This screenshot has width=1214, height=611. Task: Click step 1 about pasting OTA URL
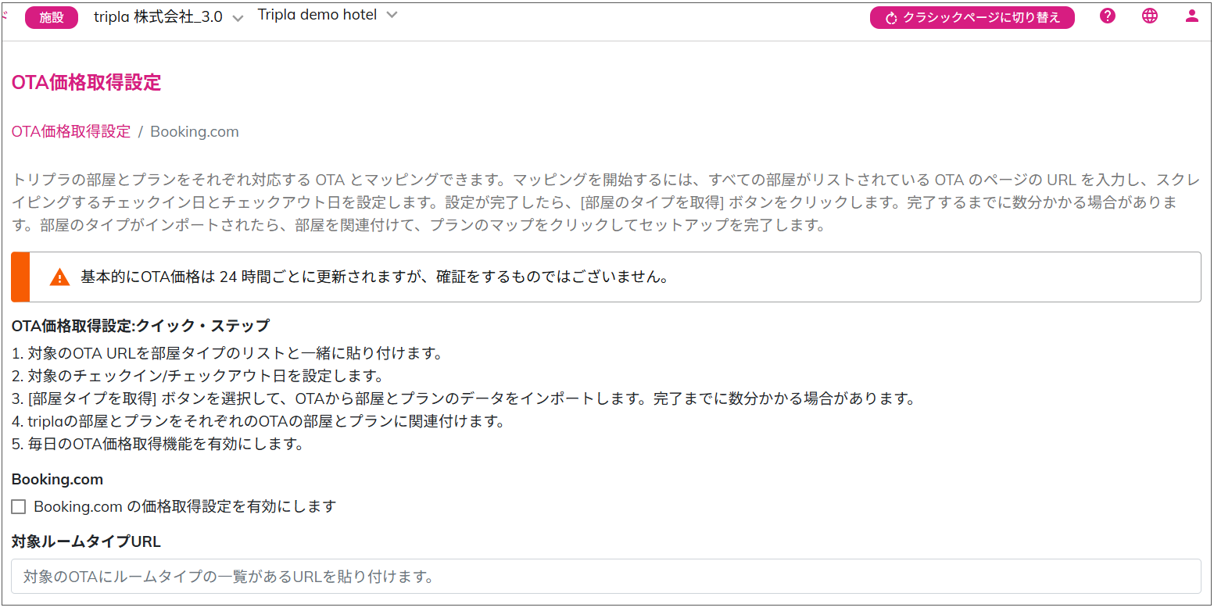tap(227, 353)
